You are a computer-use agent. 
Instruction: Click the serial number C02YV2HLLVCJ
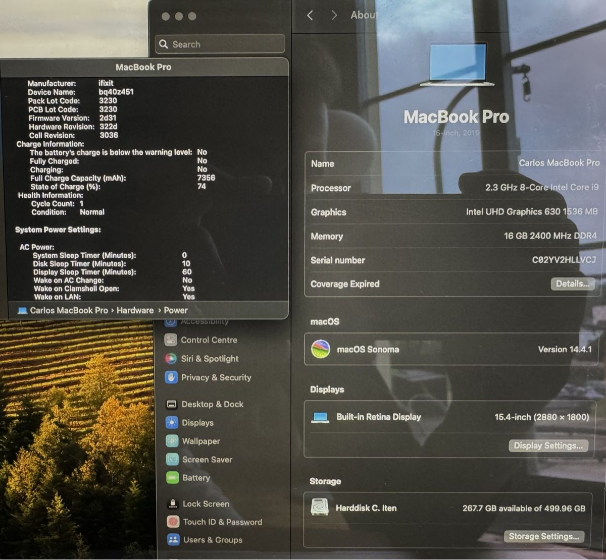tap(564, 260)
